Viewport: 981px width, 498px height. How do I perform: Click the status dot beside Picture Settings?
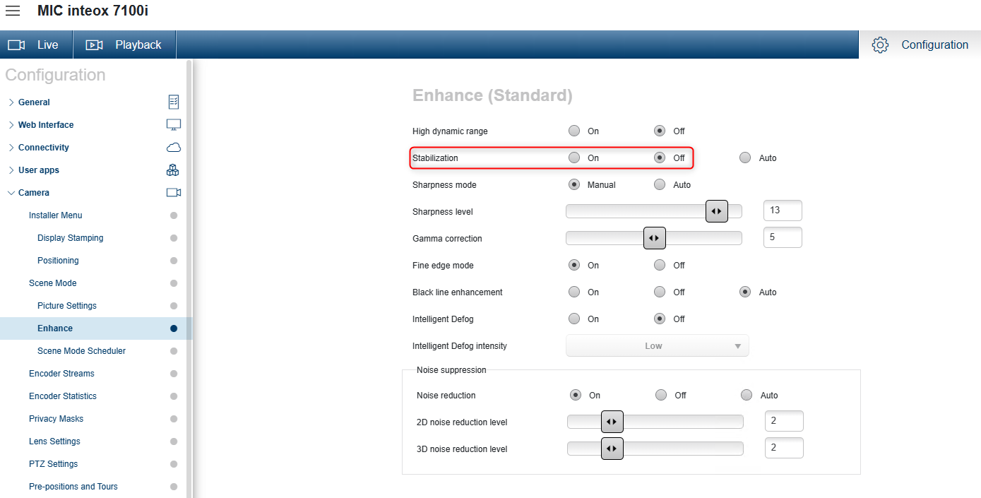174,306
